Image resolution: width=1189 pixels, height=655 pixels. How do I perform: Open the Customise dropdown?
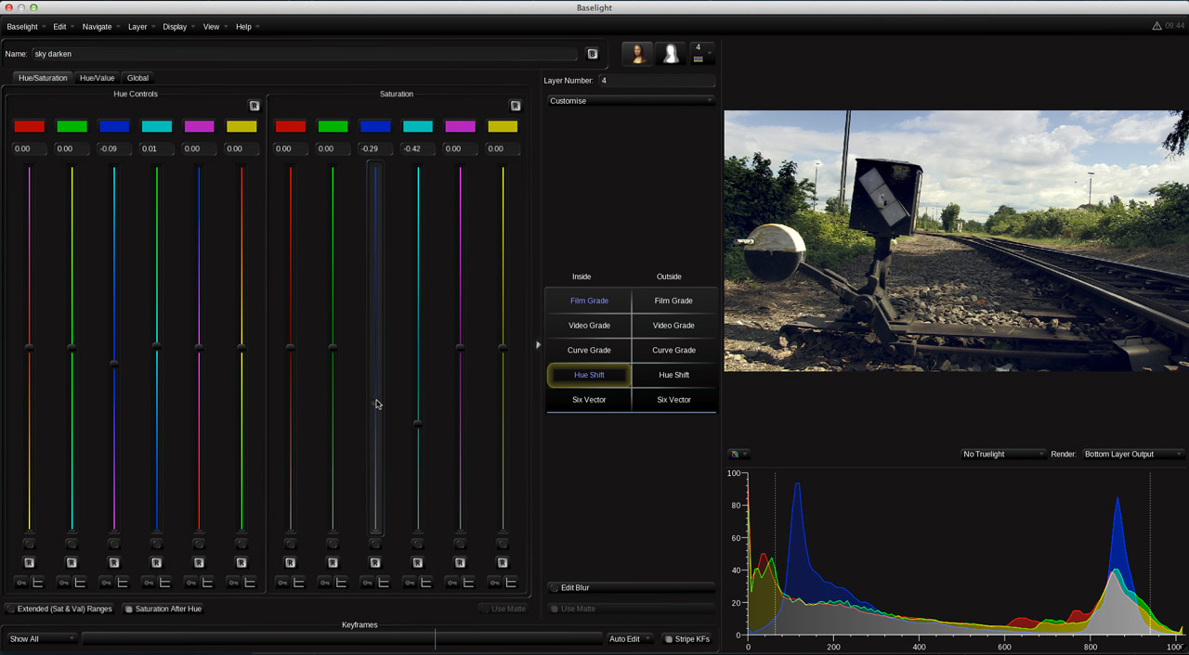(x=631, y=100)
